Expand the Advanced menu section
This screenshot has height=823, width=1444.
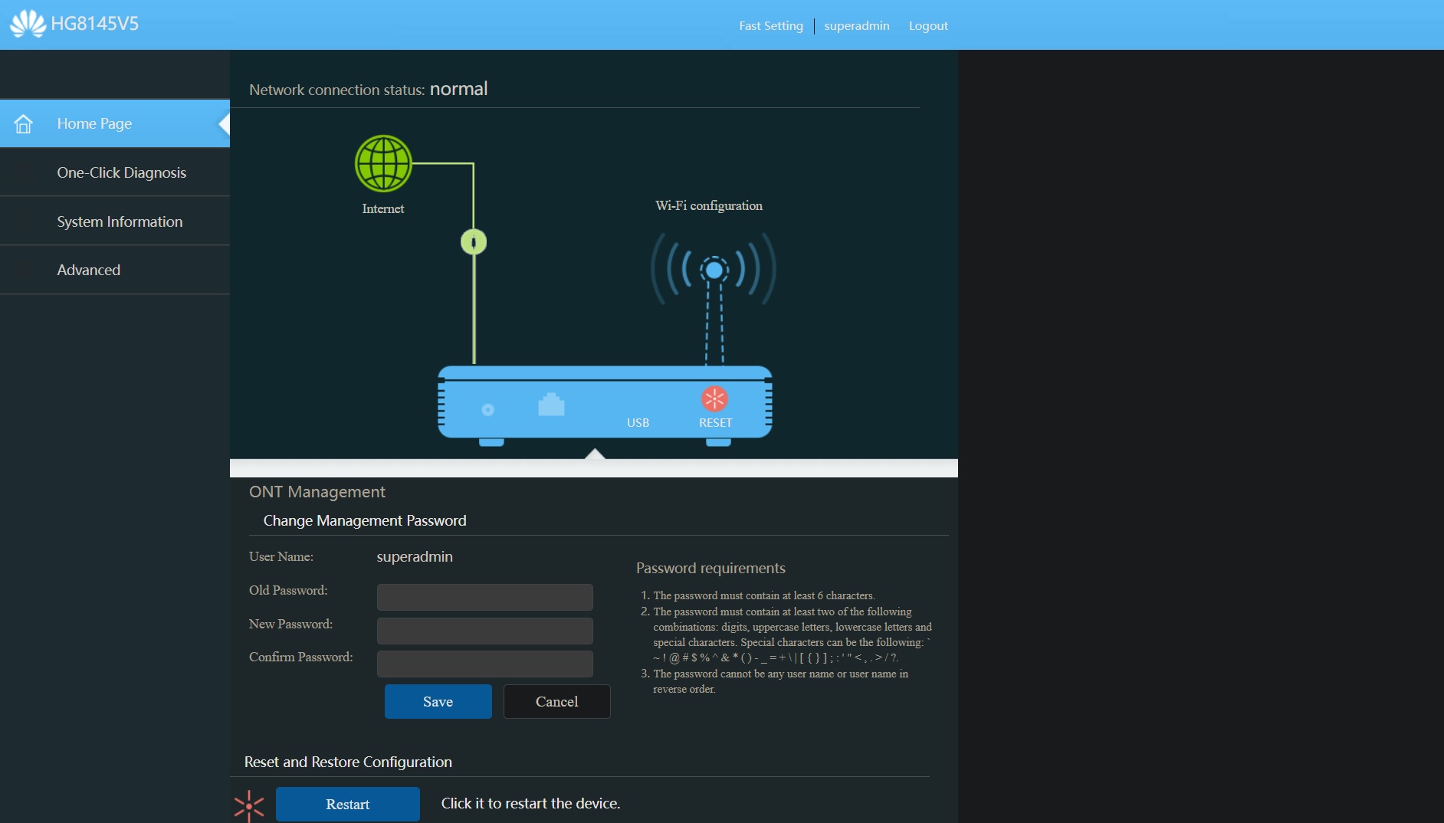[x=88, y=270]
